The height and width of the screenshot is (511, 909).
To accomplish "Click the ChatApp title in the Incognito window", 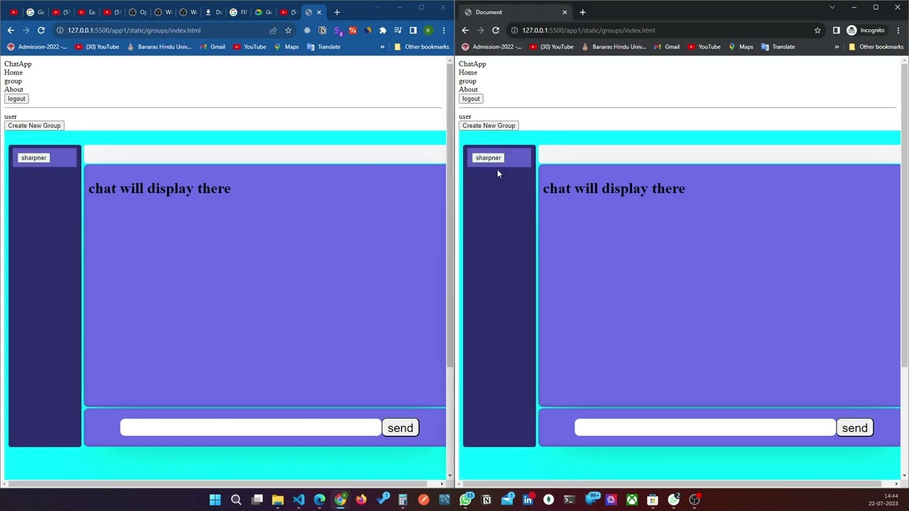I will coord(472,64).
